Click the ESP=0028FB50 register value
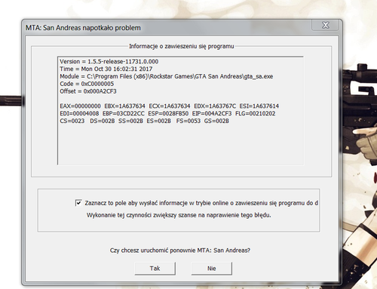377x289 pixels. [168, 114]
